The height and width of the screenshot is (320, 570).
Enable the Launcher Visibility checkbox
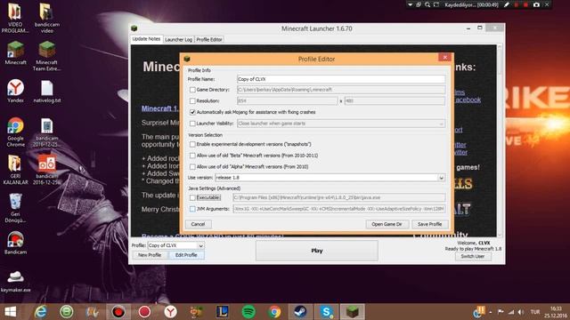pyautogui.click(x=192, y=124)
